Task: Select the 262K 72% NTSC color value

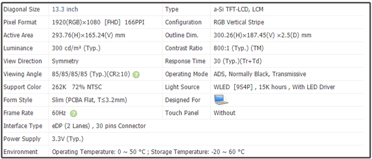Action: click(x=77, y=87)
